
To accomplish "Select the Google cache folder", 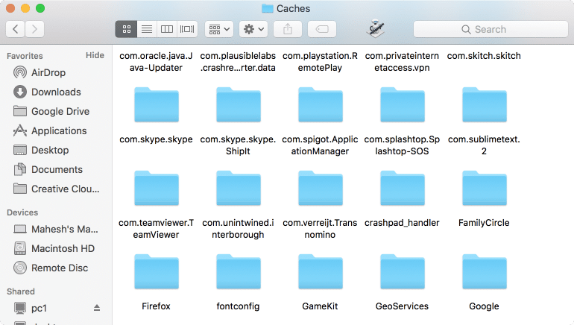I will click(485, 272).
